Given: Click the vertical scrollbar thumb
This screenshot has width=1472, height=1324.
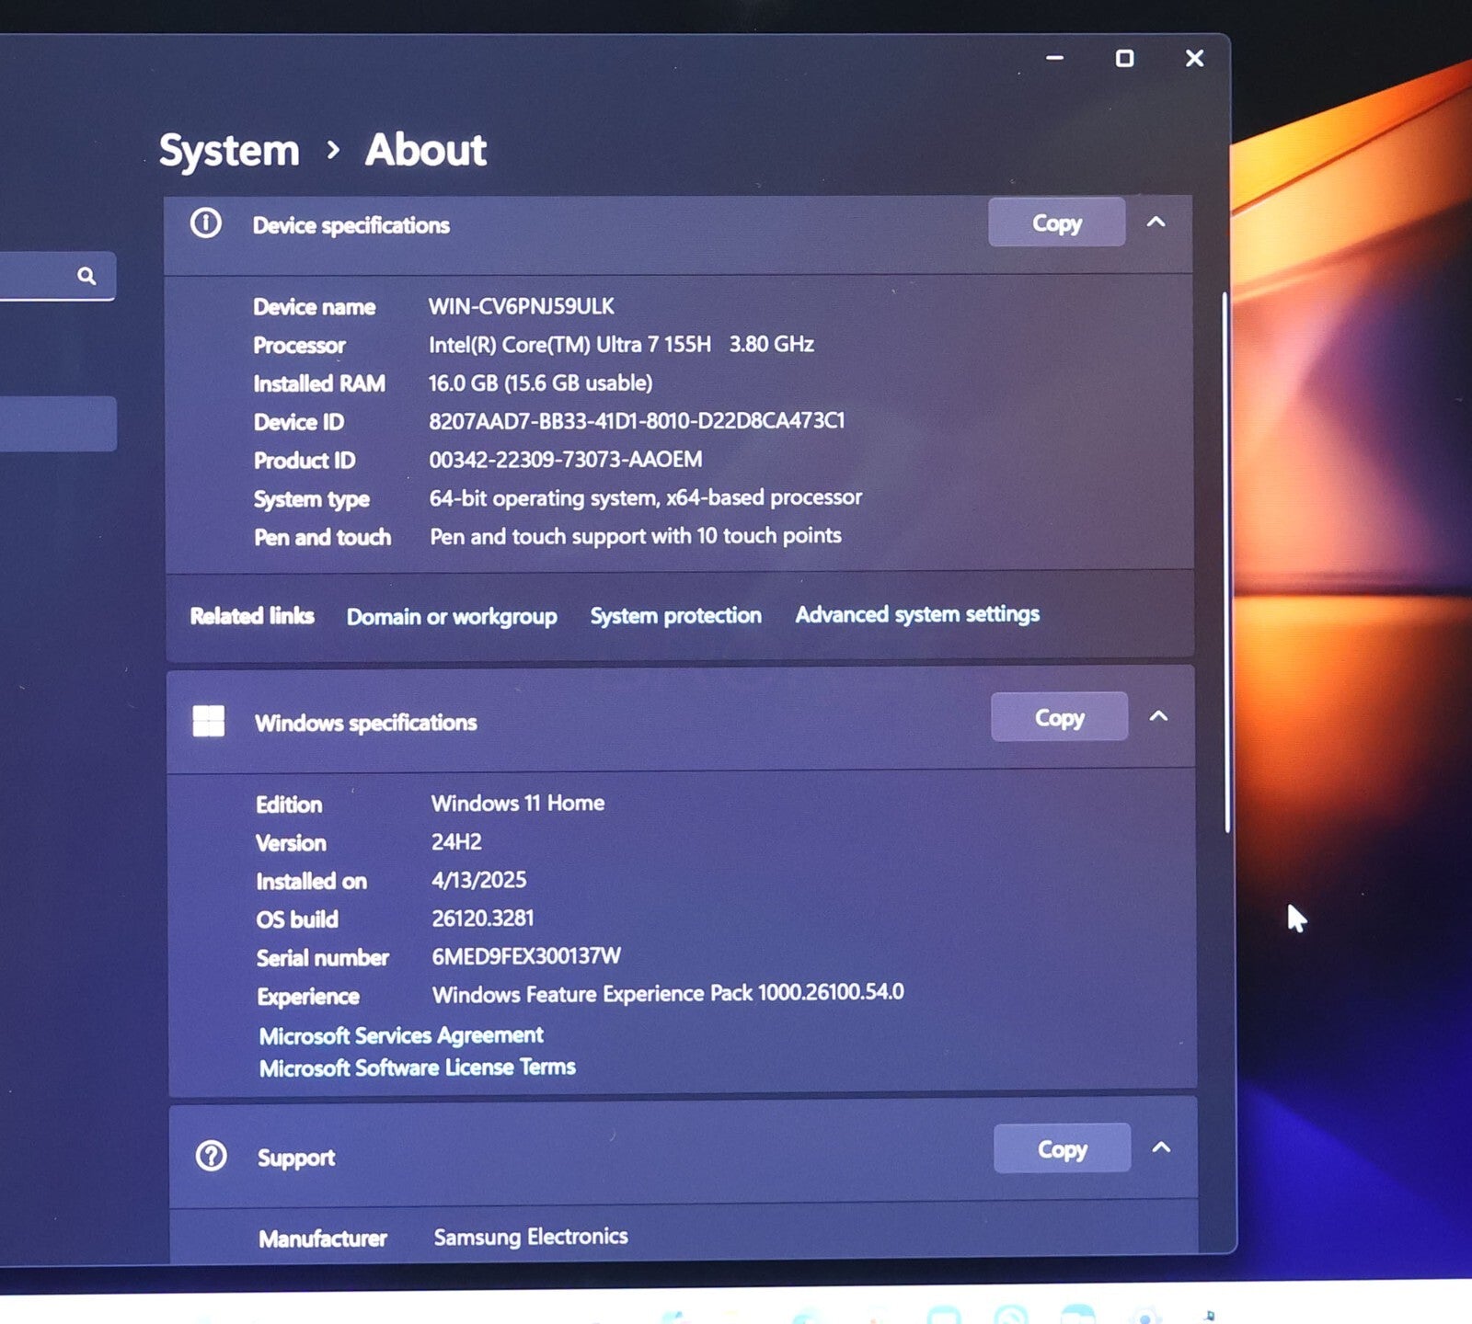Looking at the screenshot, I should (x=1226, y=563).
